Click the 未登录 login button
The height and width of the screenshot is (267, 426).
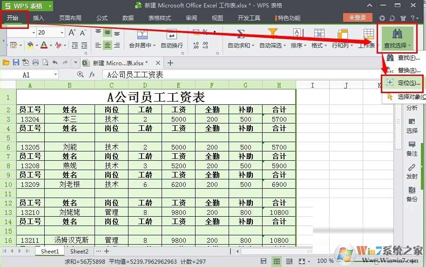[358, 18]
